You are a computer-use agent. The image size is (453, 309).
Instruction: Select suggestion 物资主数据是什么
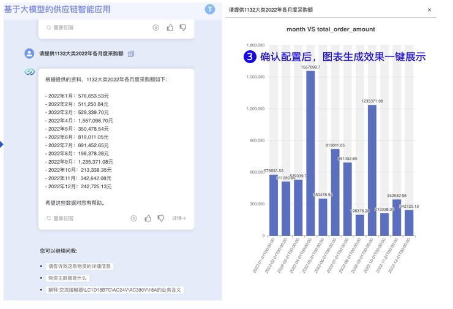(69, 278)
